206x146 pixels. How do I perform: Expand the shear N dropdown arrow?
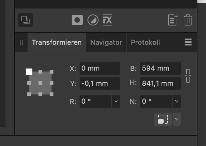(177, 101)
